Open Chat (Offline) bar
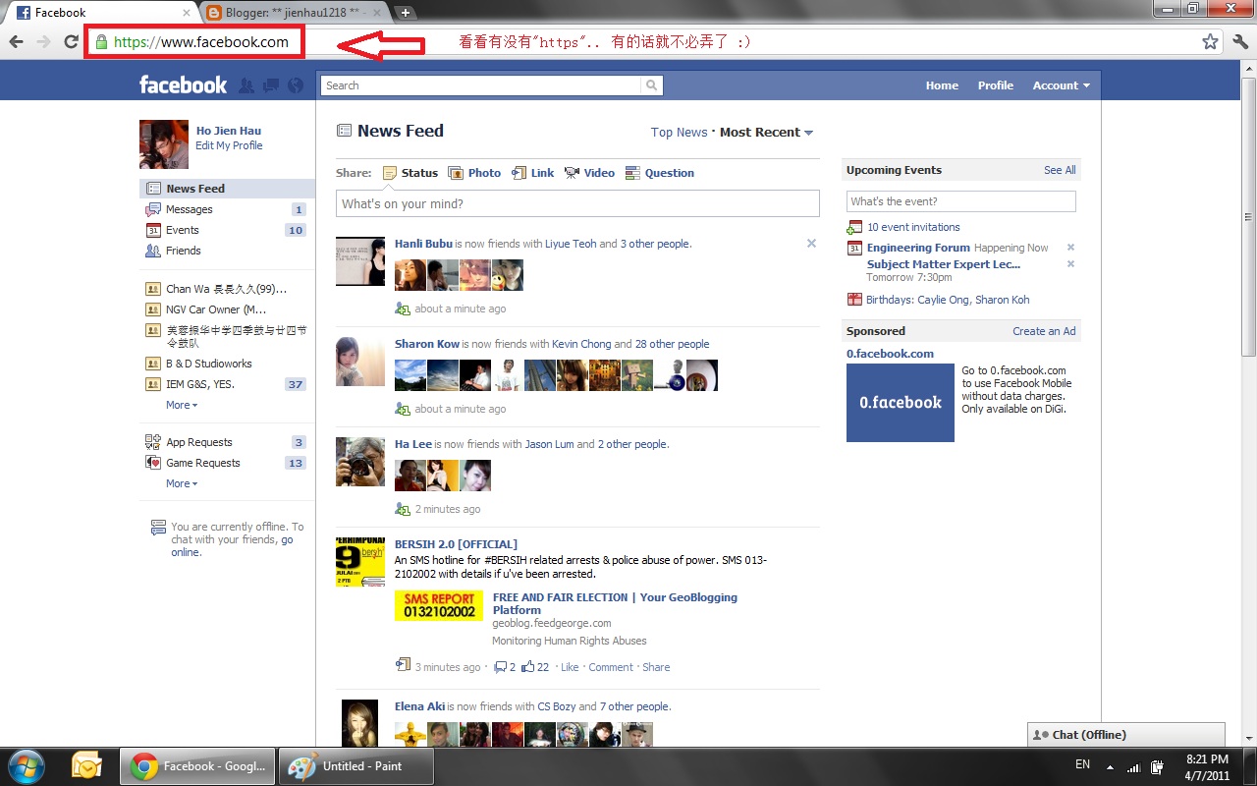The height and width of the screenshot is (786, 1257). tap(1126, 735)
